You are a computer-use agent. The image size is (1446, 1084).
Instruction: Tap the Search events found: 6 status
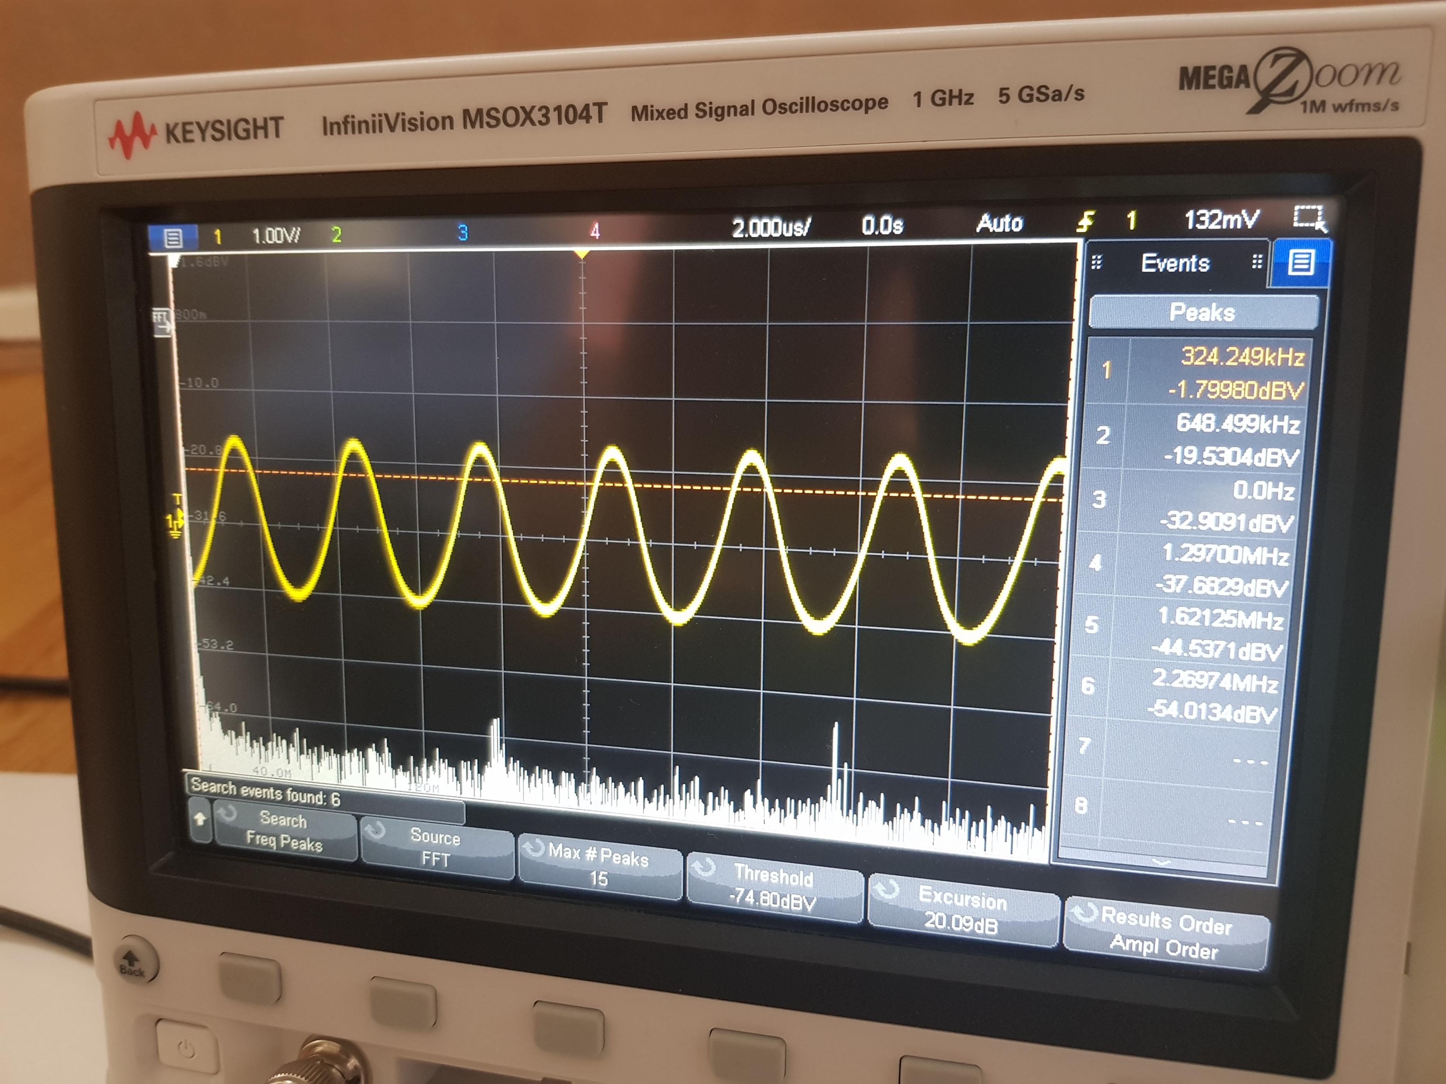click(x=265, y=792)
